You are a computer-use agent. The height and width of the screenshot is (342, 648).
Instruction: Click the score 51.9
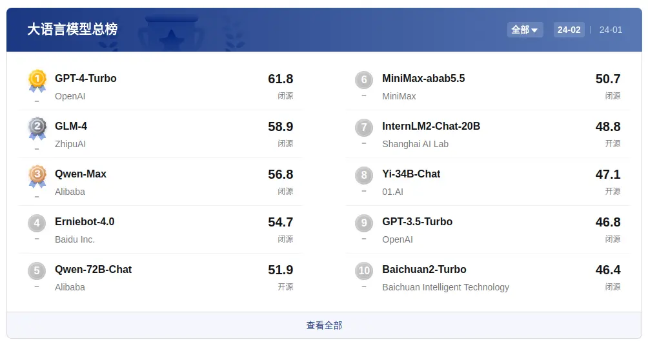[281, 270]
